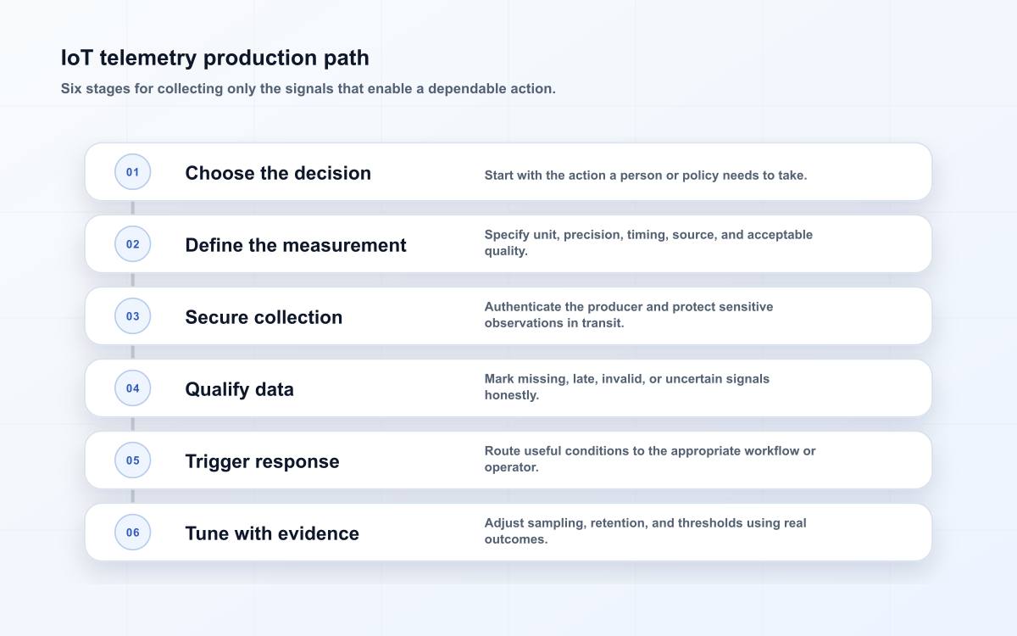Select the text about marking missing signals
The width and height of the screenshot is (1017, 636).
627,387
